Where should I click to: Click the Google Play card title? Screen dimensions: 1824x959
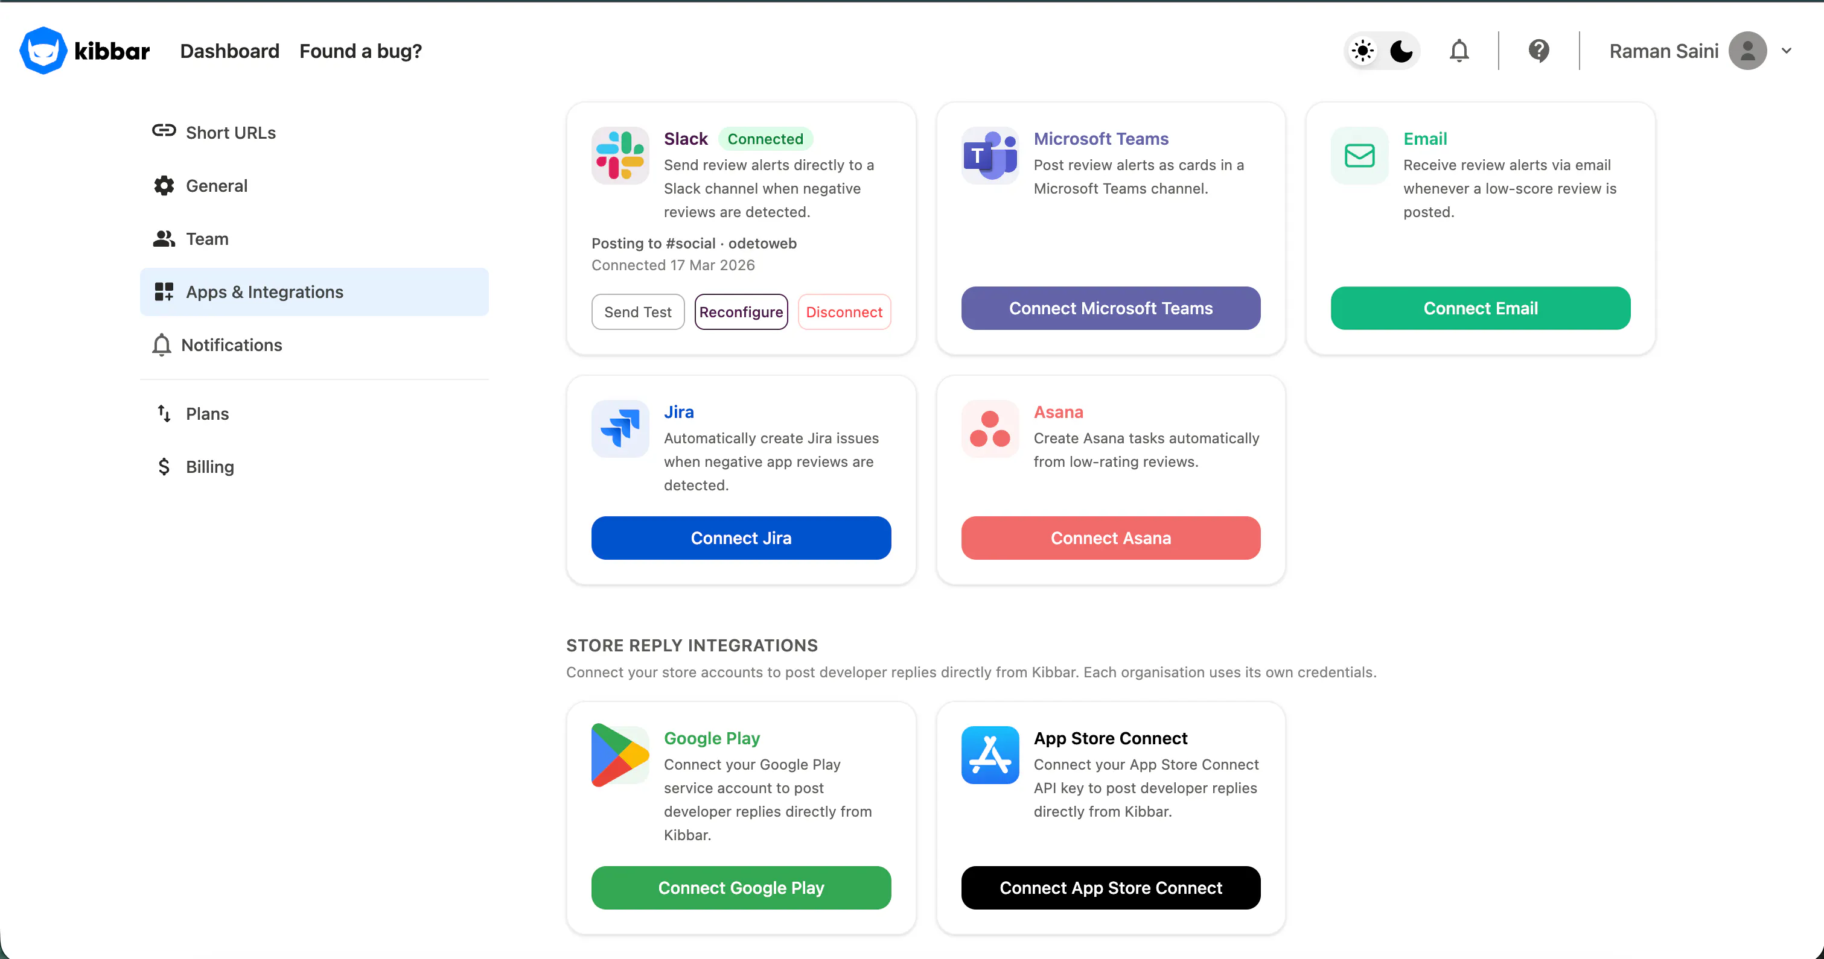(x=712, y=738)
